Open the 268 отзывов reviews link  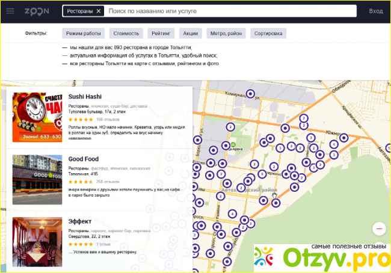[106, 180]
